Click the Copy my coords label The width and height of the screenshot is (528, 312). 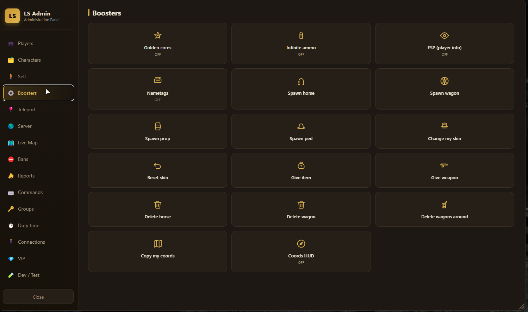click(x=158, y=256)
